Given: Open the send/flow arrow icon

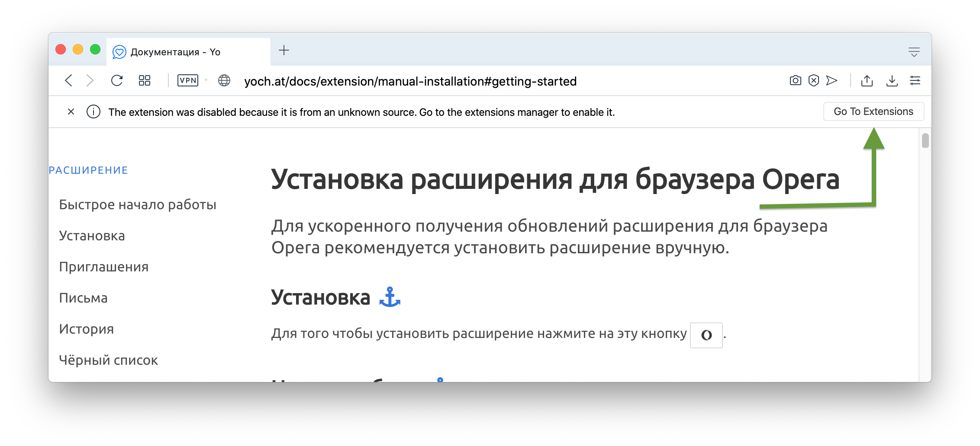Looking at the screenshot, I should (832, 80).
